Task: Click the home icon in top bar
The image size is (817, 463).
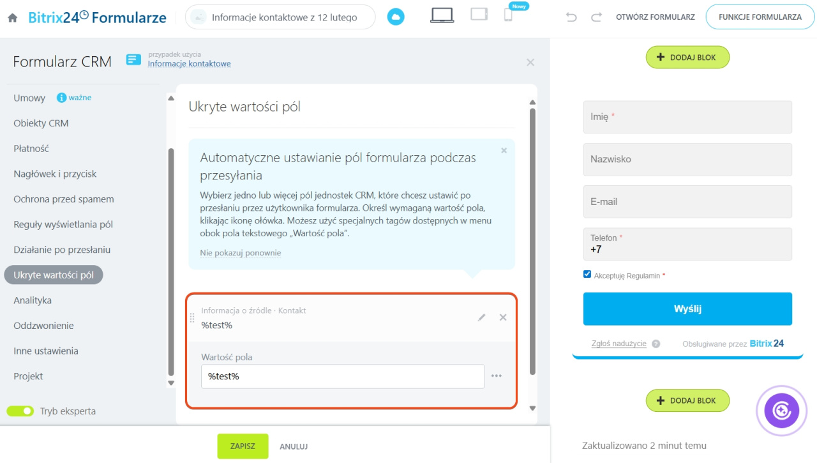Action: point(13,18)
